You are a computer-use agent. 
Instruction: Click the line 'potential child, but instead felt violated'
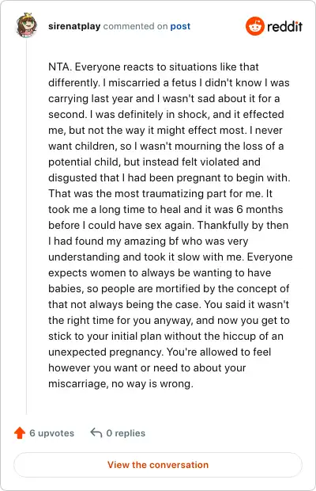tap(154, 162)
